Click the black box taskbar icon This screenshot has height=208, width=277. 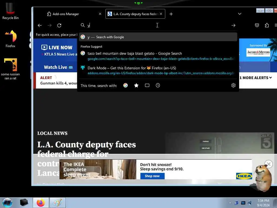tap(24, 203)
